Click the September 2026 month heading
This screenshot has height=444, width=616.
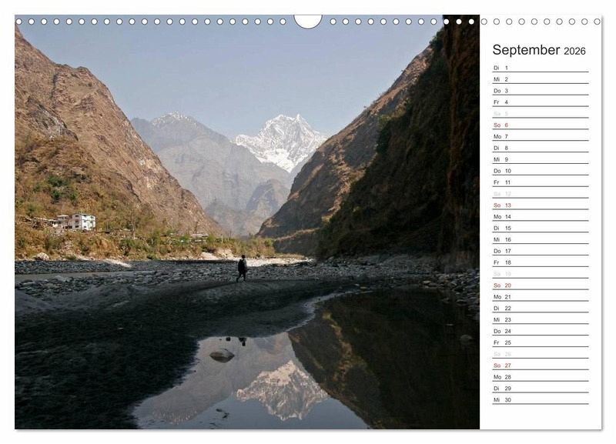[538, 50]
